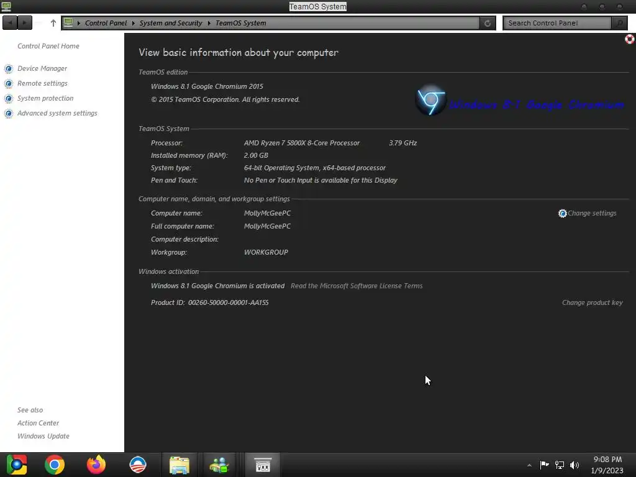Launch Firefox from the taskbar

96,465
